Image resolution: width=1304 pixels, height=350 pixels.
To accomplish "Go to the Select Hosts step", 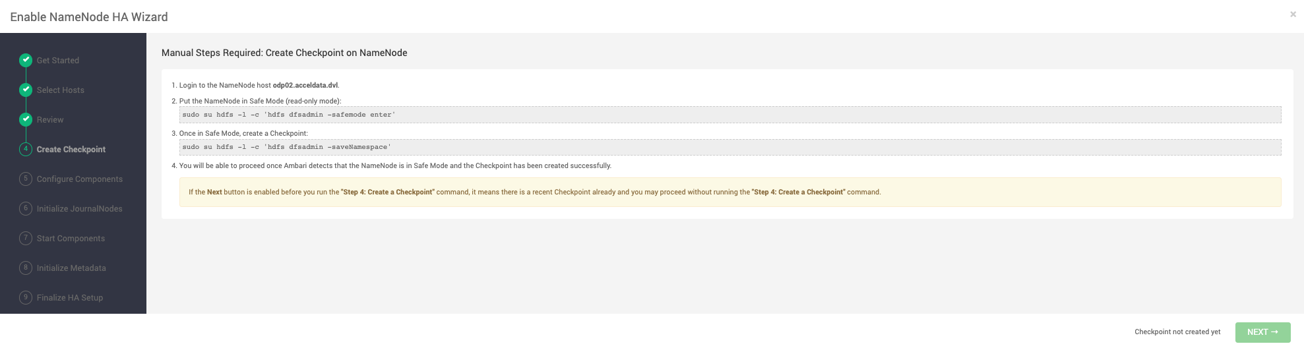I will click(61, 90).
